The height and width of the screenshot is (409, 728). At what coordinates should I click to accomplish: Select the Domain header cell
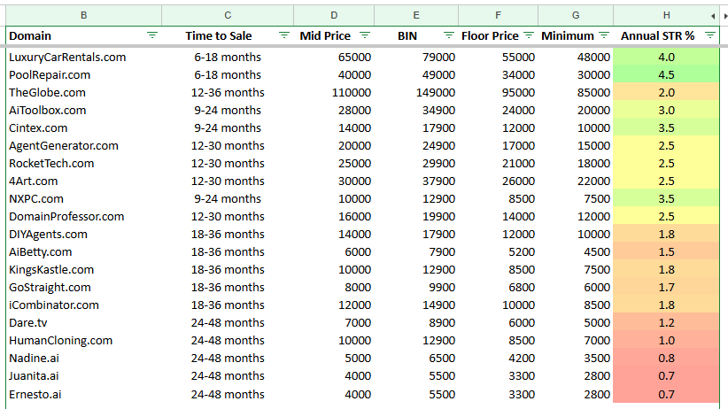83,35
